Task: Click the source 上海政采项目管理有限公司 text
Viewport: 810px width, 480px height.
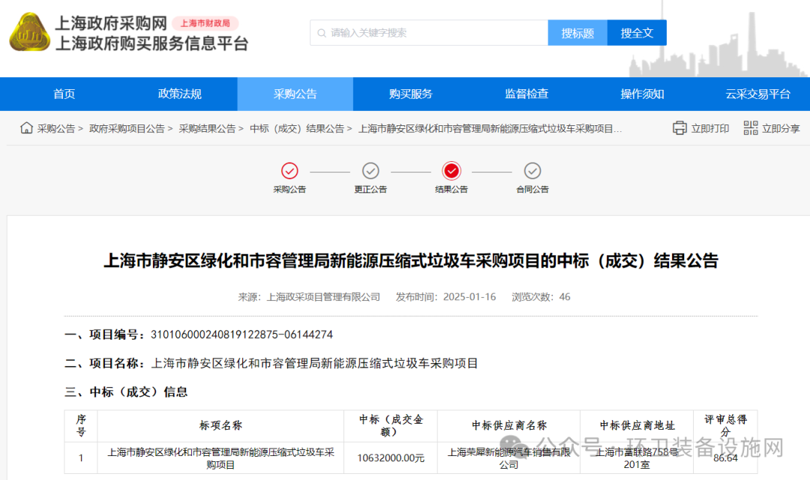Action: coord(323,297)
